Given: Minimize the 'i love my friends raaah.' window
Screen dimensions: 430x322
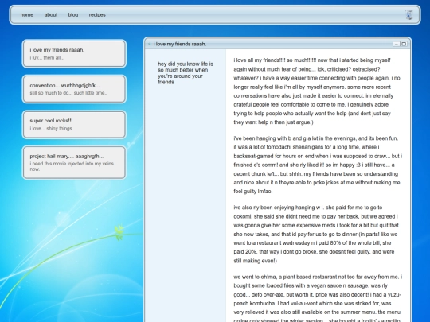Looking at the screenshot, I should point(397,44).
